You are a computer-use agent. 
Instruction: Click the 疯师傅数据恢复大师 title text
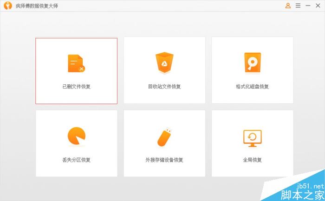coord(37,6)
